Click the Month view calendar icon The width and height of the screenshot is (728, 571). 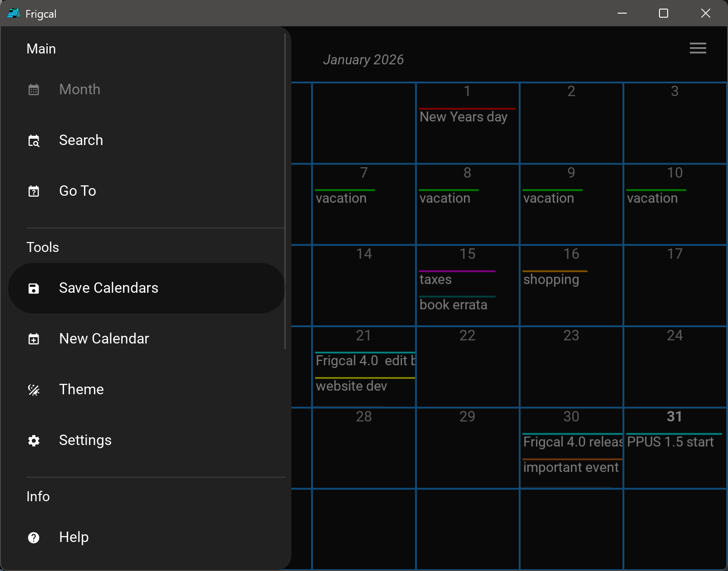pyautogui.click(x=34, y=90)
